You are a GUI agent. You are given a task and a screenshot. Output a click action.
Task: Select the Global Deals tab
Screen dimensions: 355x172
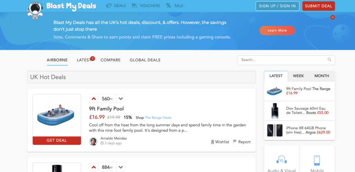(x=145, y=60)
